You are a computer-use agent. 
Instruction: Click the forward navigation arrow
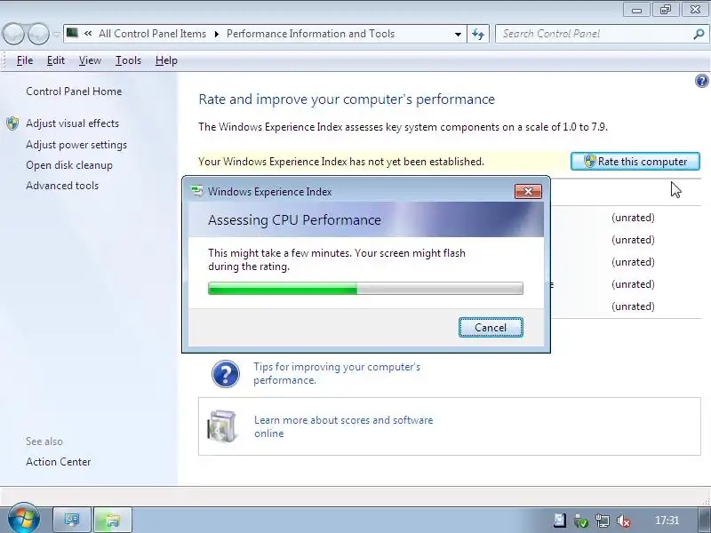coord(38,34)
